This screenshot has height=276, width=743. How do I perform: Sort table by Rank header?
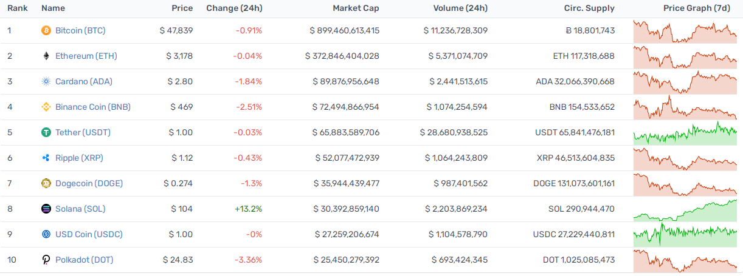17,8
